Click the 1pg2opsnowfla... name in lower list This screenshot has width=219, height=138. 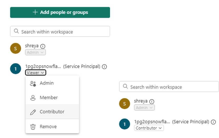coord(152,122)
